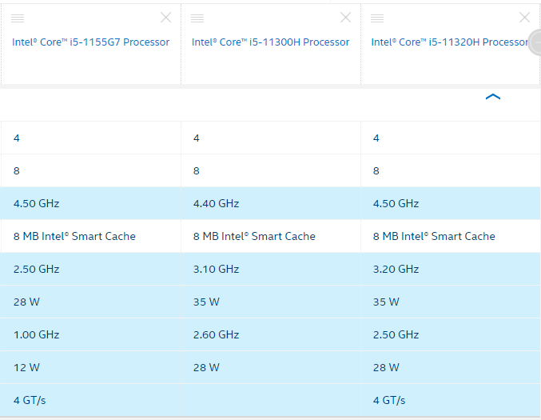
Task: Open Intel Core i5-11300H Processor link
Action: (x=270, y=42)
